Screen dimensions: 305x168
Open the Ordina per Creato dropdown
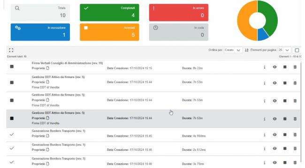coord(233,50)
